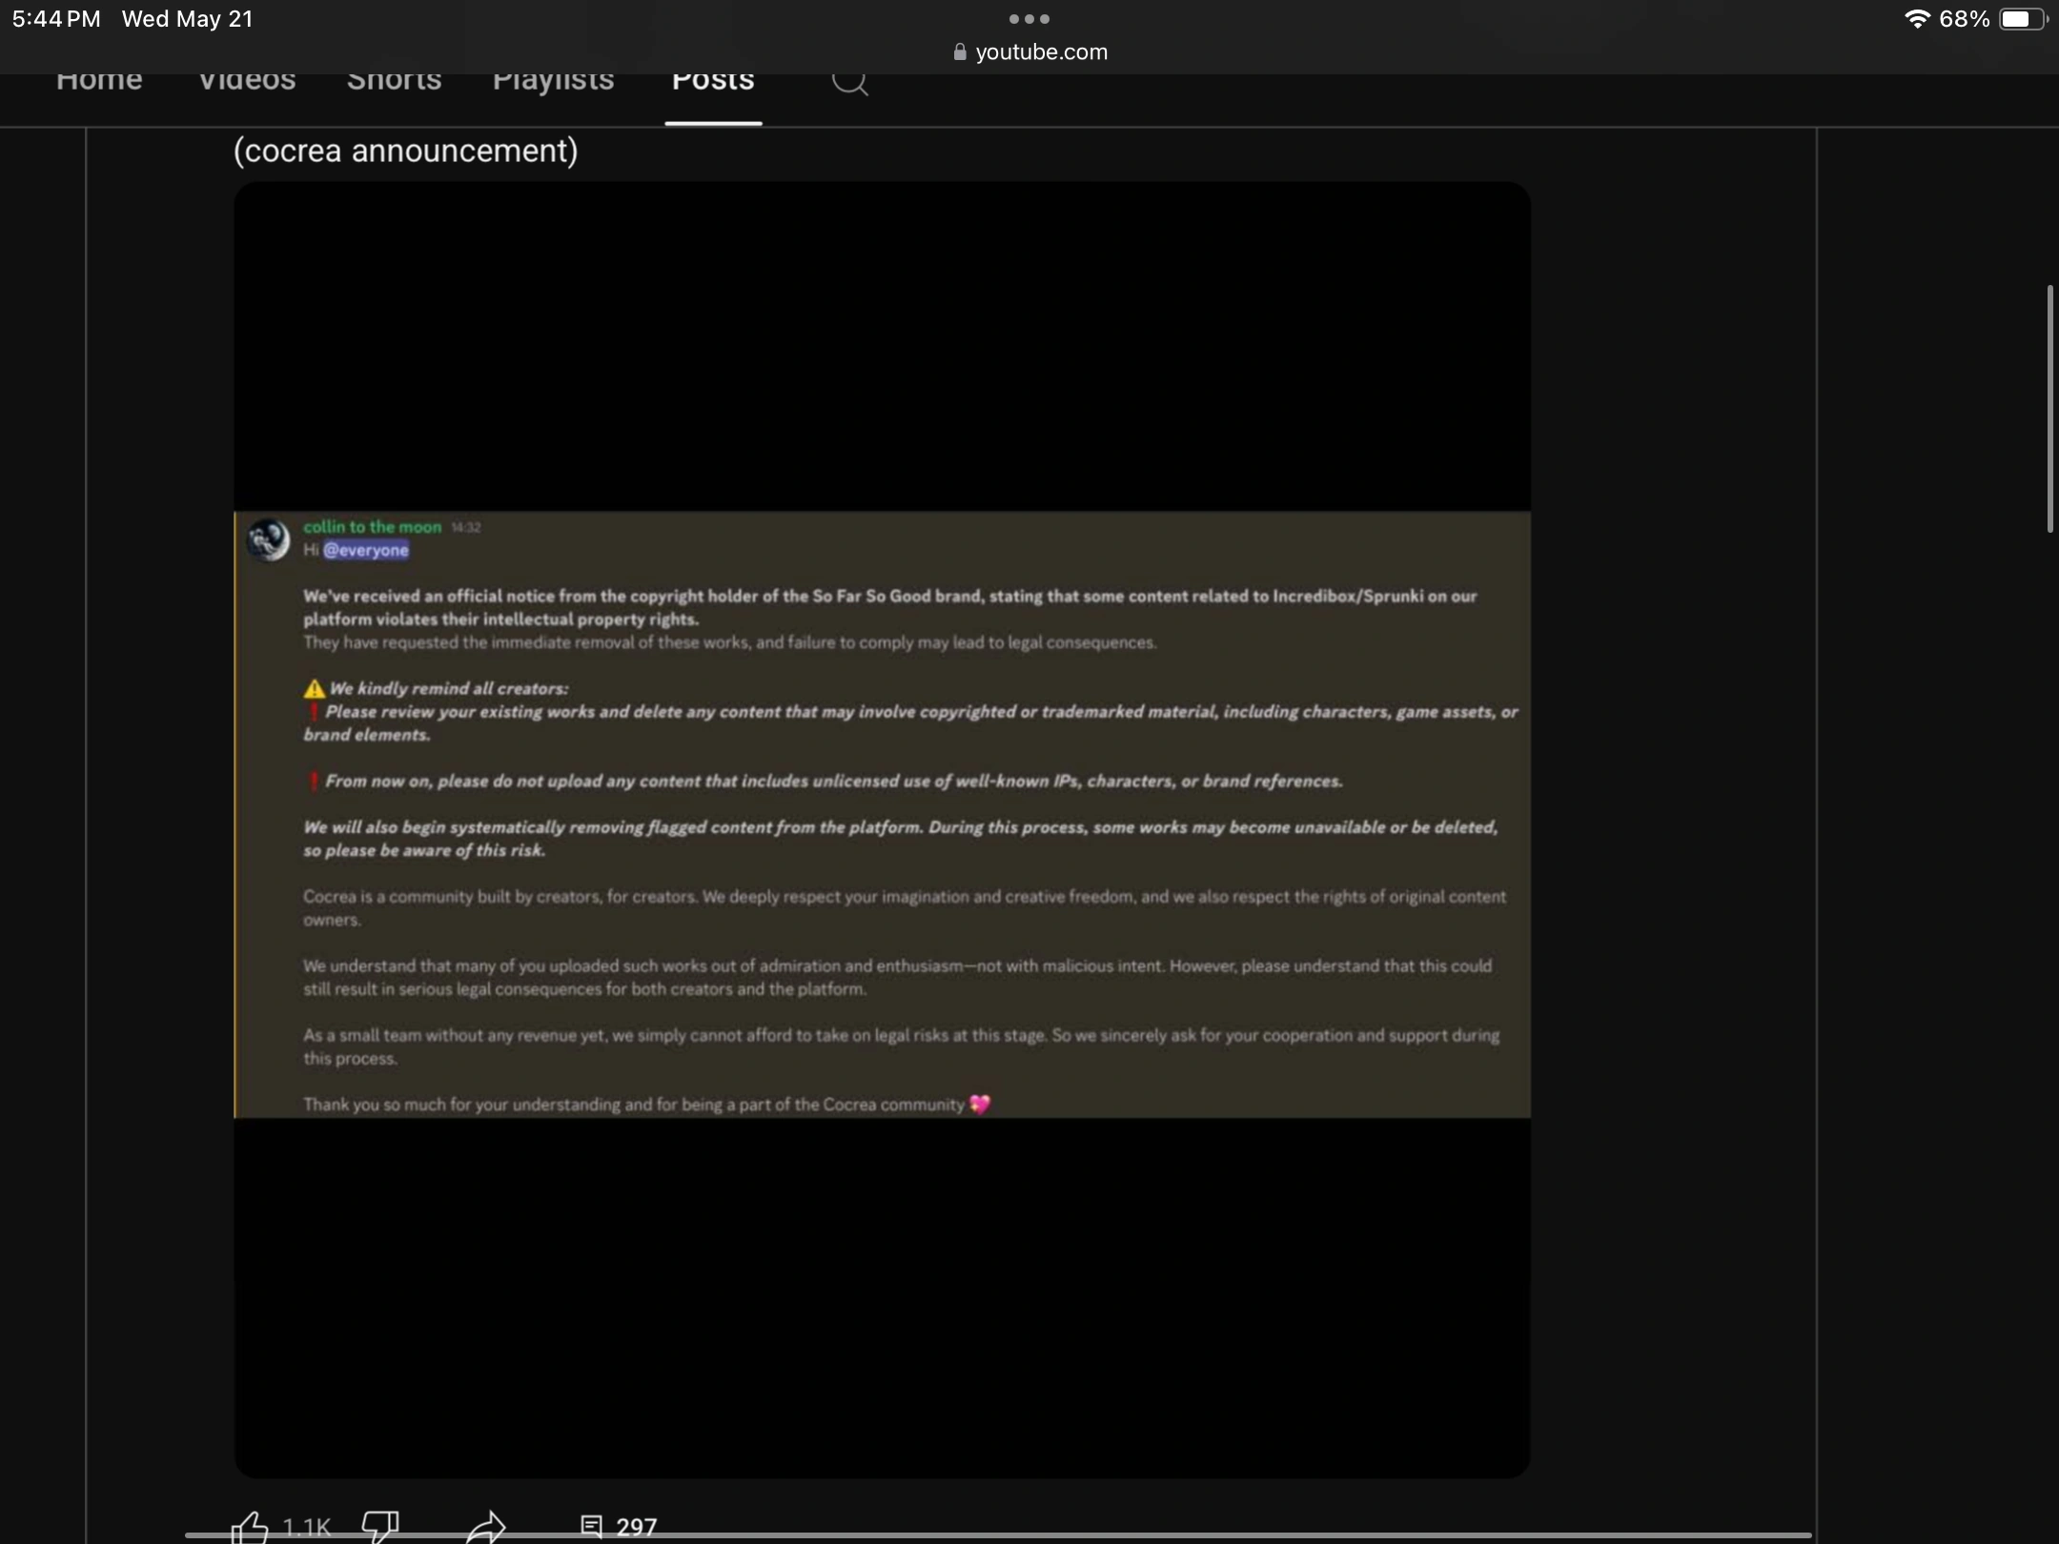Share the cocrea announcement post
Screen dimensions: 2059x1544
[x=486, y=1526]
